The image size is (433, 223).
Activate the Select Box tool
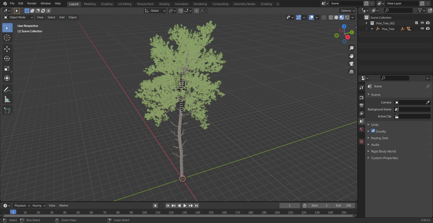pos(7,28)
